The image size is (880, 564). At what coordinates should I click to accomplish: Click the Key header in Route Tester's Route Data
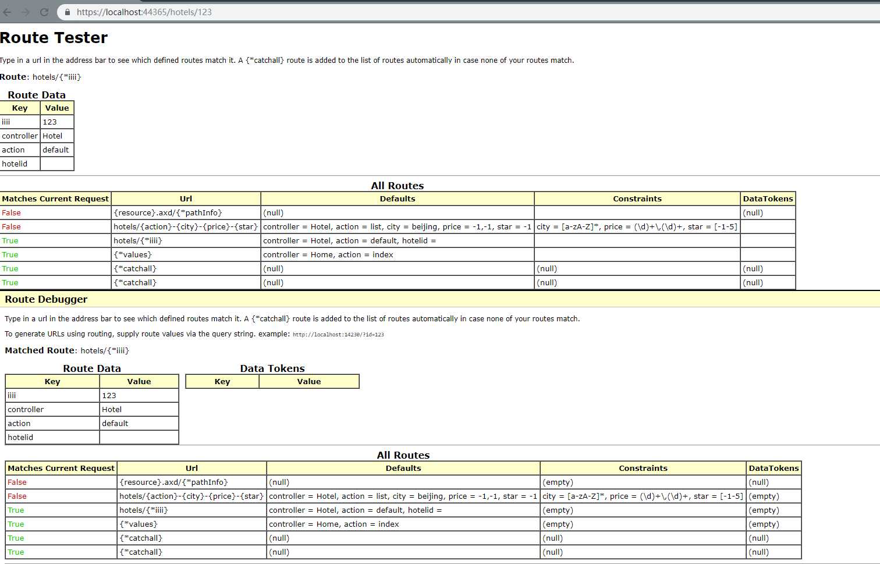(20, 108)
